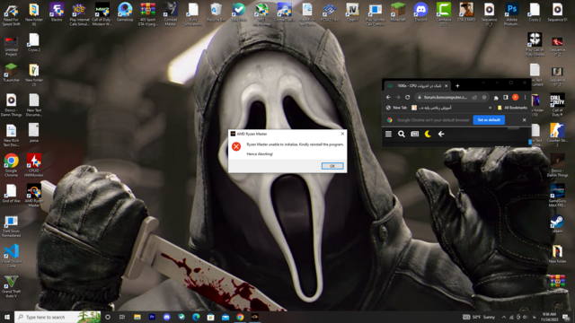Open the Minecraft desktop shortcut

click(398, 12)
